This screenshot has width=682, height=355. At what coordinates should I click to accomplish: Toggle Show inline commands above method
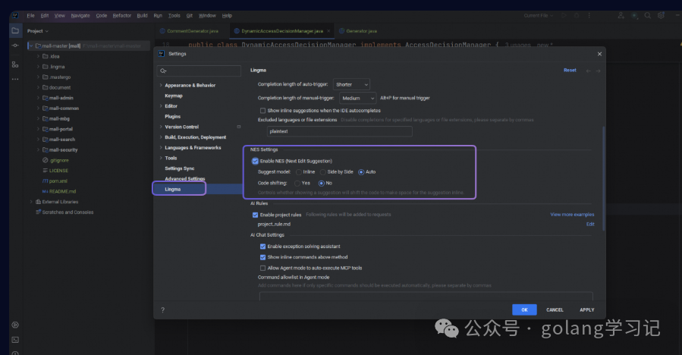pos(262,257)
